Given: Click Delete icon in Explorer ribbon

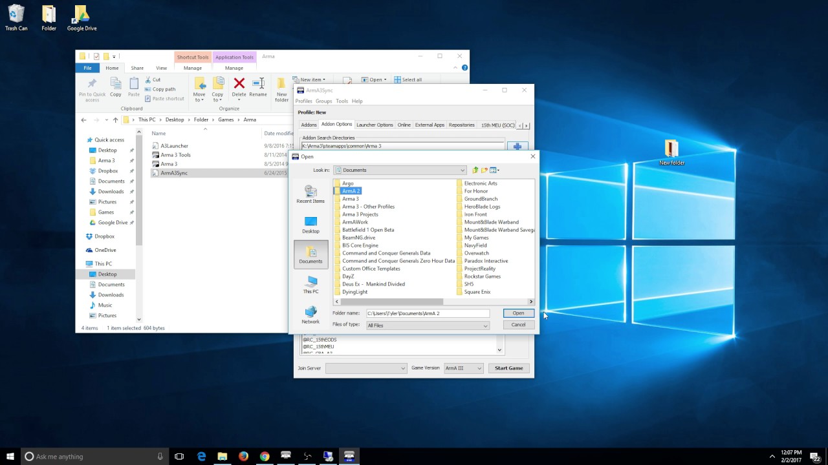Looking at the screenshot, I should [239, 88].
